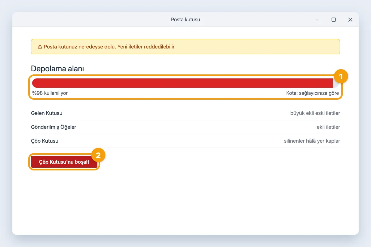This screenshot has width=371, height=247.
Task: Click the "Depolama alanı" heading
Action: [58, 69]
